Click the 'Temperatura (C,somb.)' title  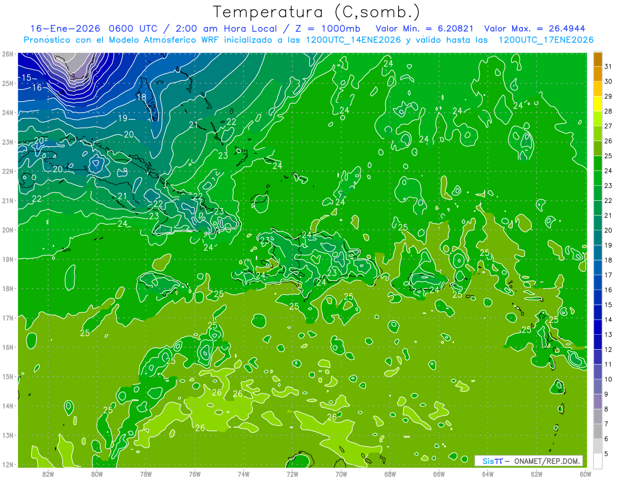point(317,12)
